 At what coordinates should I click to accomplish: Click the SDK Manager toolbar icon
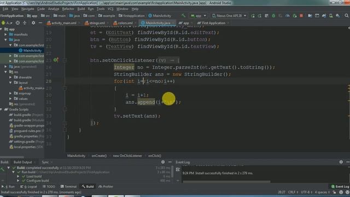338,16
